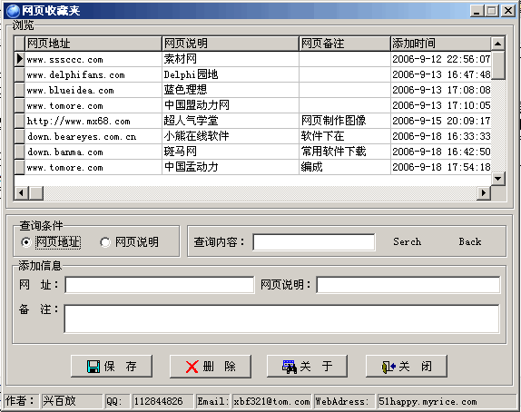
Task: Focus the 网址 input field
Action: pyautogui.click(x=160, y=285)
